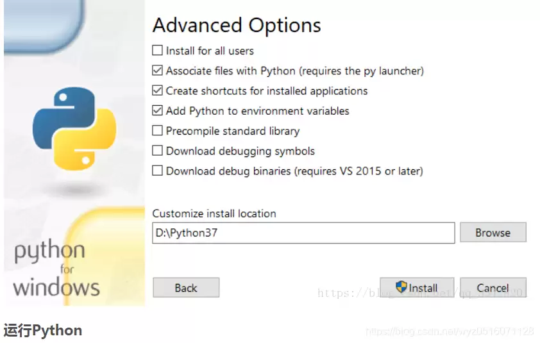Click the Customize install location label
Viewport: 540px width, 343px height.
point(214,213)
